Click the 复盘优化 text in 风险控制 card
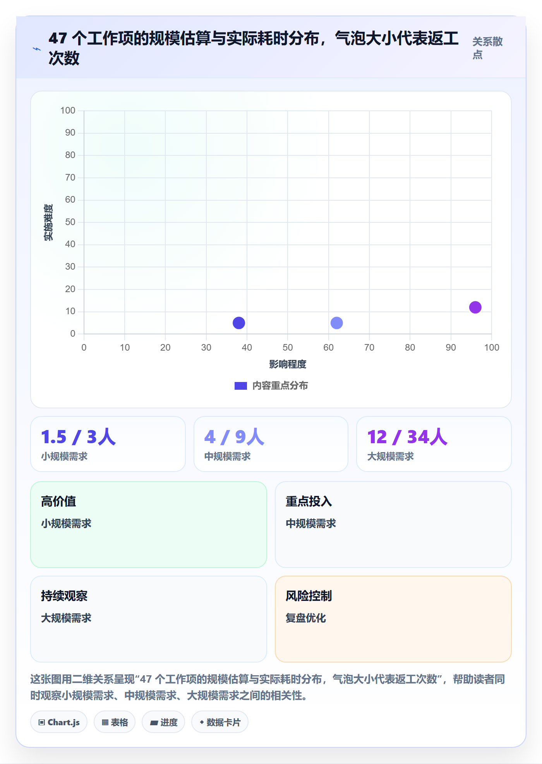The image size is (542, 764). [x=306, y=618]
